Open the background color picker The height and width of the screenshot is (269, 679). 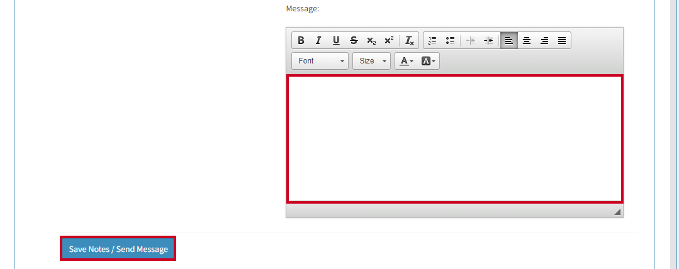(x=429, y=61)
